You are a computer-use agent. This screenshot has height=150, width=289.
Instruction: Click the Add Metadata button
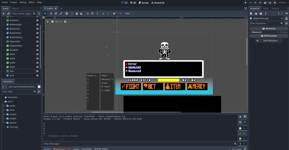point(268,40)
